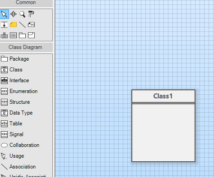This screenshot has height=177, width=214.
Task: Choose the frame tool with corner tab
Action: coord(31,35)
